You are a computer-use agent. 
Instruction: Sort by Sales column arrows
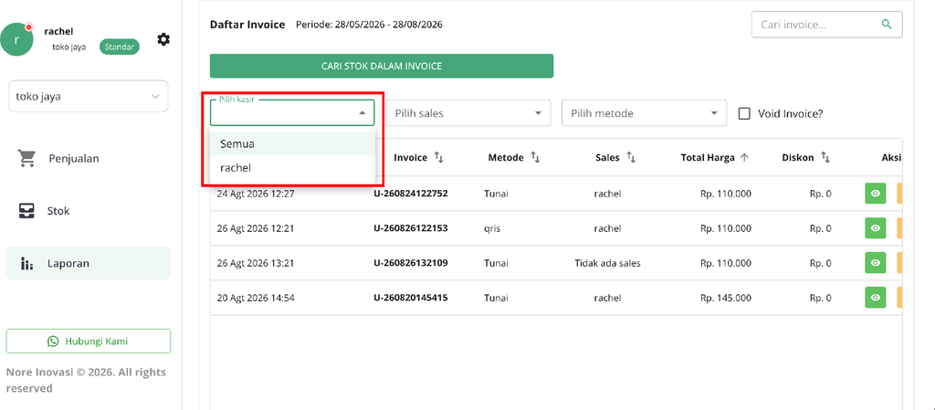pyautogui.click(x=631, y=157)
